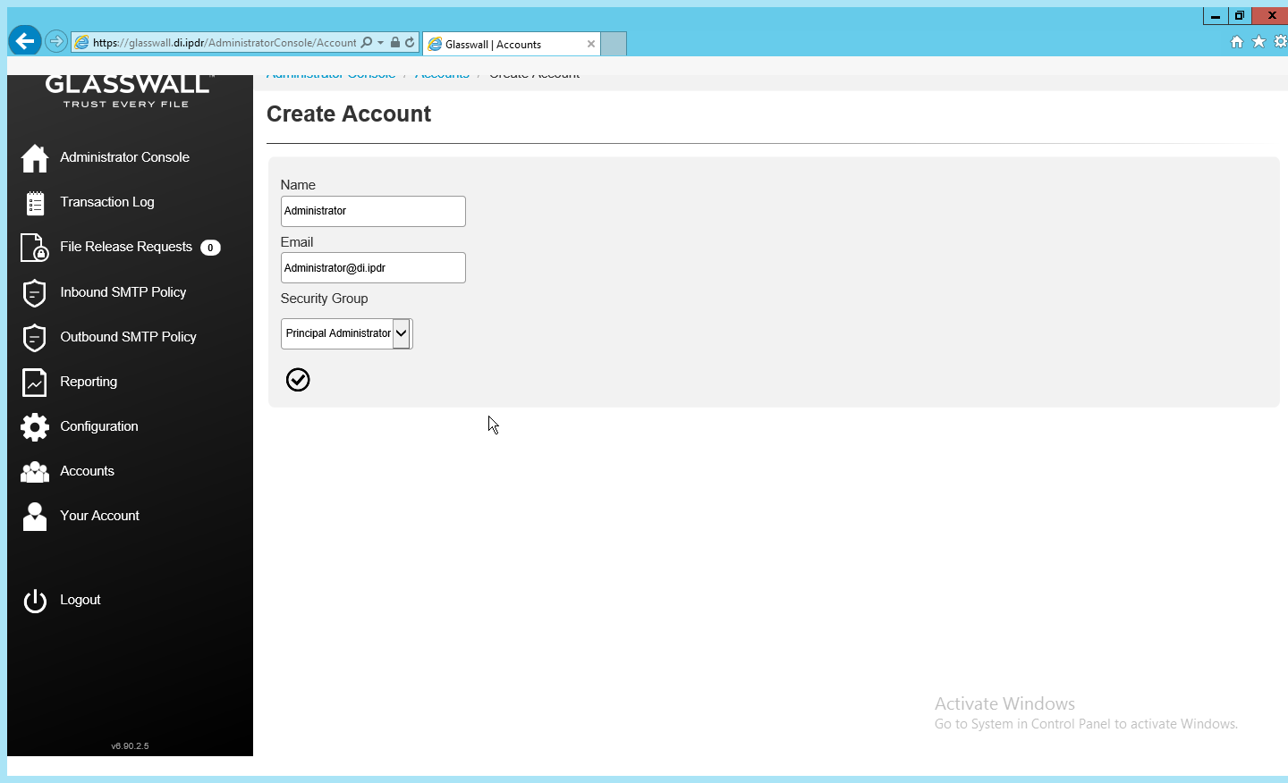1288x783 pixels.
Task: Open browser favorites star icon
Action: click(1258, 42)
